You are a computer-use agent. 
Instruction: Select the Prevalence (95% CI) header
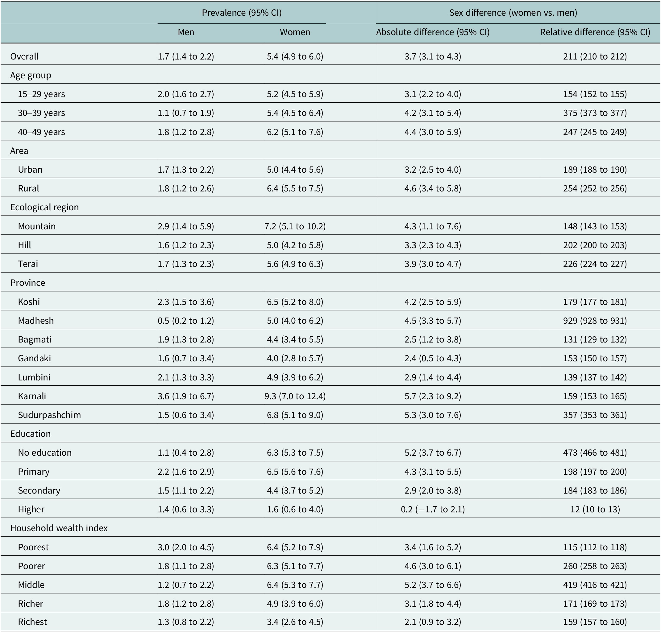click(x=241, y=13)
